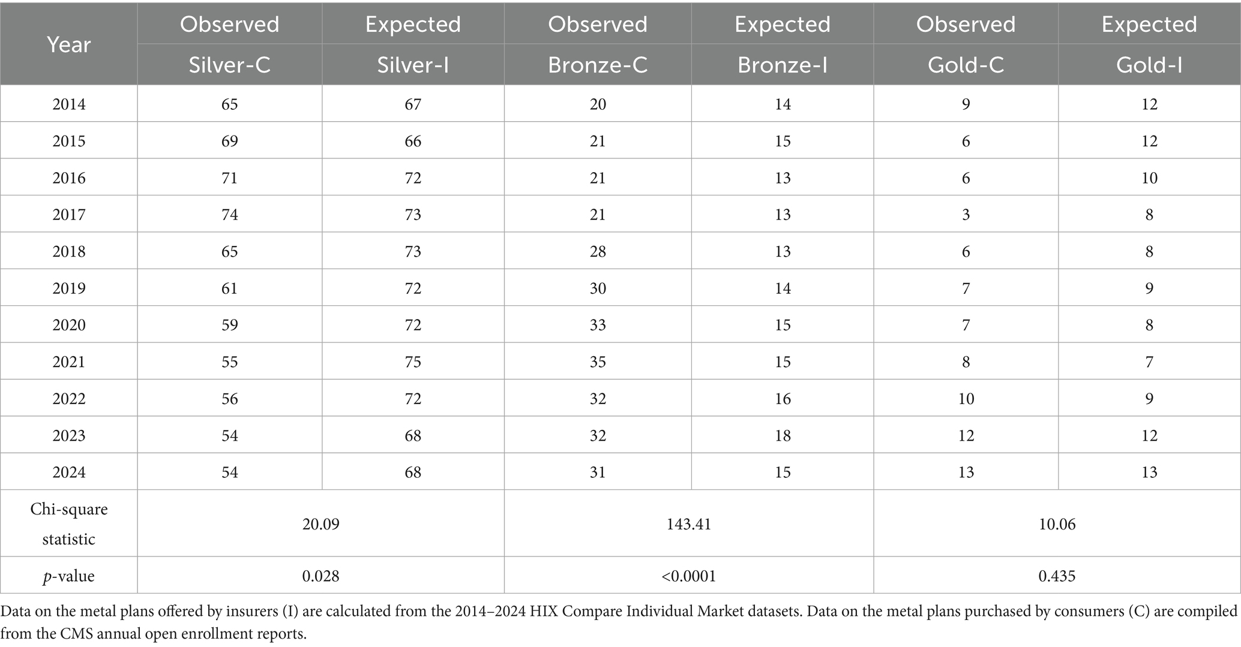Select the Observed Gold-C header cell

point(966,44)
